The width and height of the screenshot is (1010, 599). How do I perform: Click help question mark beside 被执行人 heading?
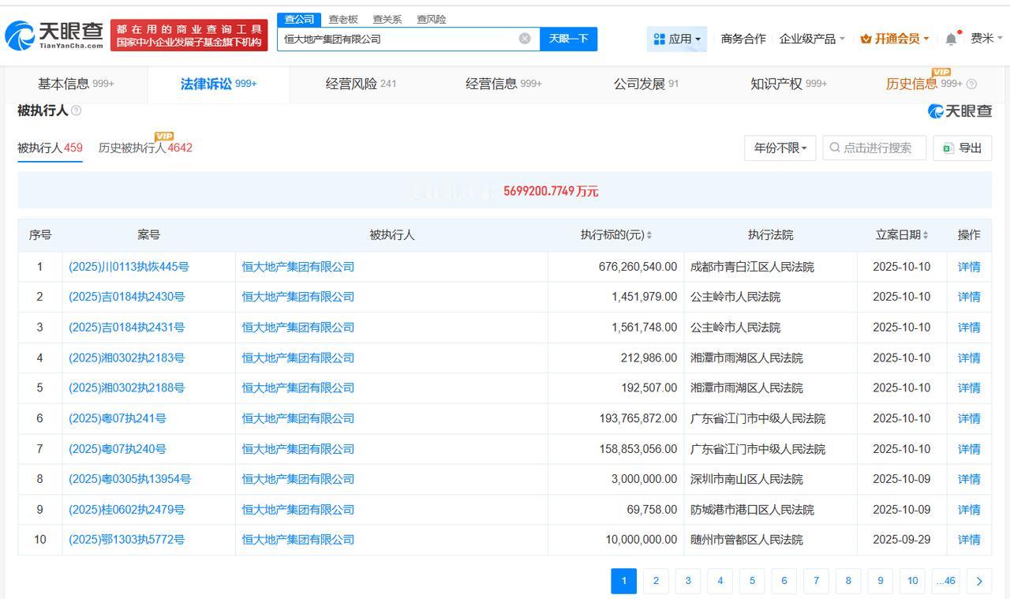coord(76,110)
